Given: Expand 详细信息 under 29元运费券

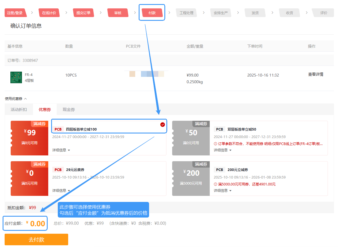Looking at the screenshot, I should (61, 191).
